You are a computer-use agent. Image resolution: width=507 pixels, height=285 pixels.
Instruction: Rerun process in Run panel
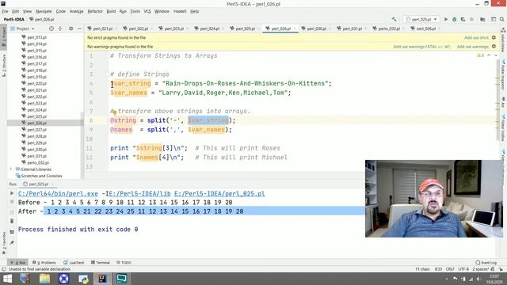(x=12, y=193)
